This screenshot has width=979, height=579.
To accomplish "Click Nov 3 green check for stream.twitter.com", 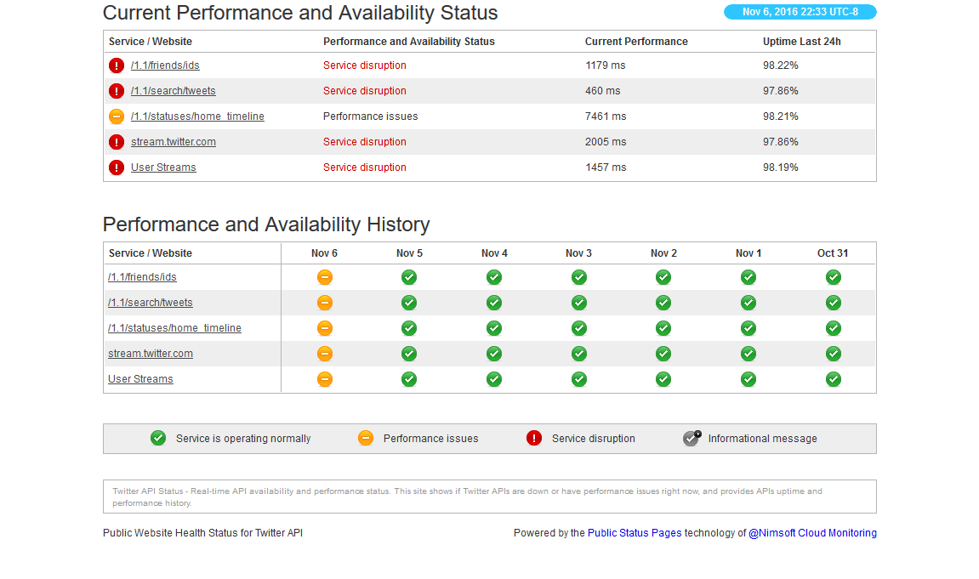I will (x=579, y=354).
